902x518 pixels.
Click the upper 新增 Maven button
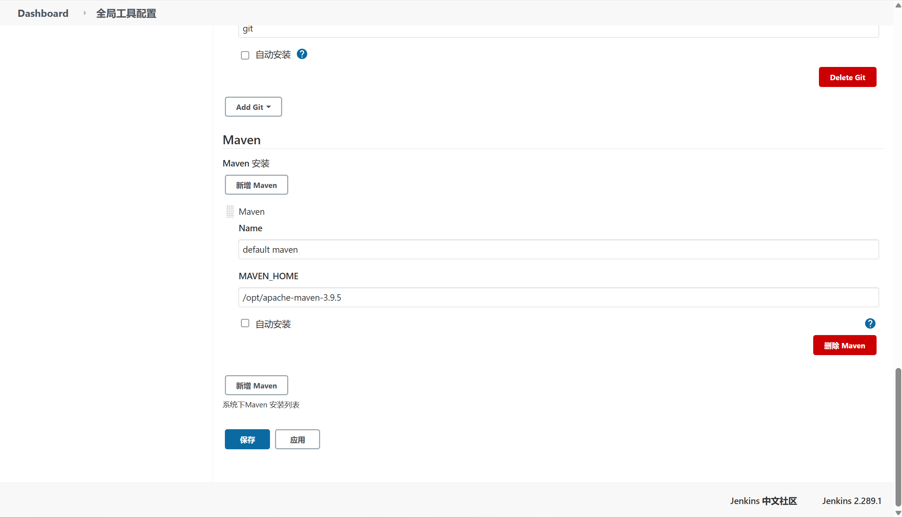coord(256,185)
